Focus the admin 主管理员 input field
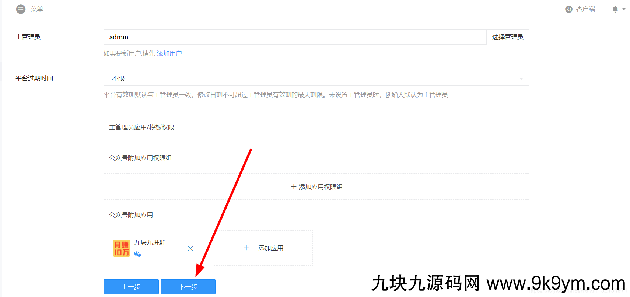630x297 pixels. coord(295,37)
